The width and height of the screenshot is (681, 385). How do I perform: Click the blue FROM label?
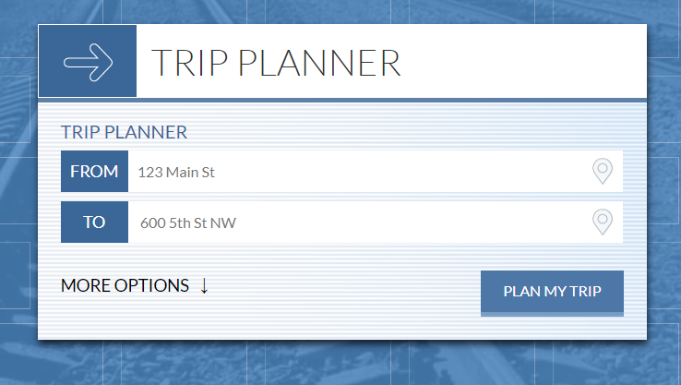[94, 171]
